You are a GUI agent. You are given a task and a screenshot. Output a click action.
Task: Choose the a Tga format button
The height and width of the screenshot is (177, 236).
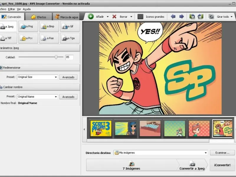[x=70, y=38]
